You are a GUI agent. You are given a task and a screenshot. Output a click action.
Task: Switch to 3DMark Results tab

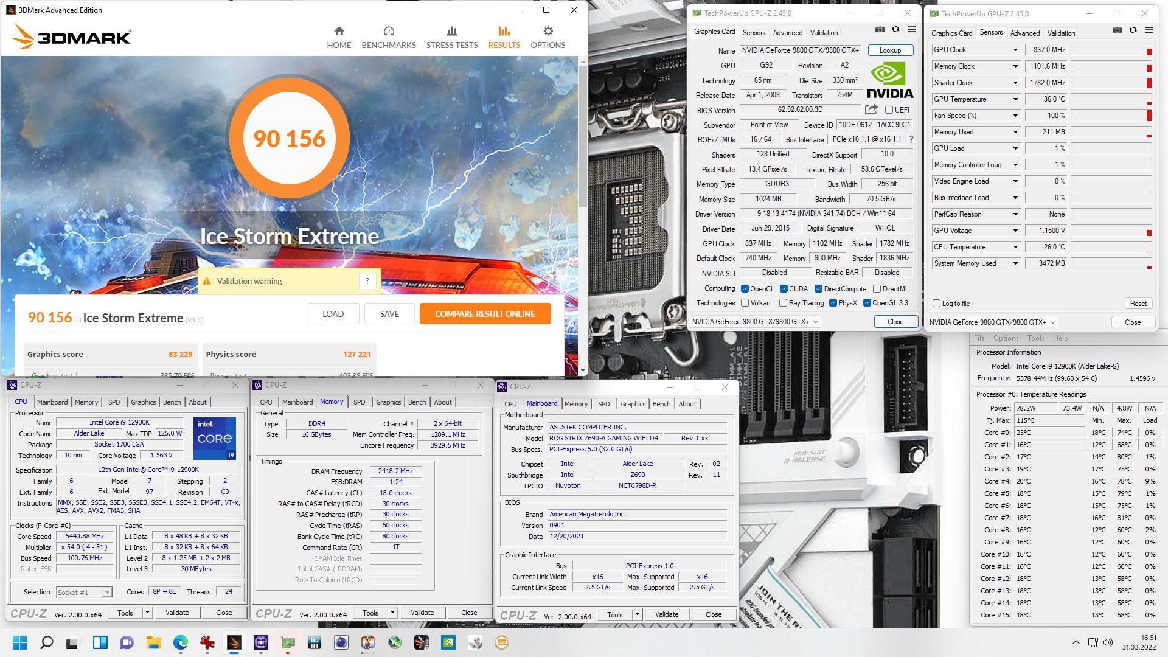click(504, 38)
